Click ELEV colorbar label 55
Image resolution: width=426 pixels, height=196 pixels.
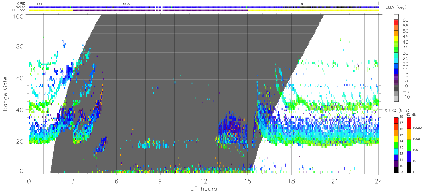point(405,26)
